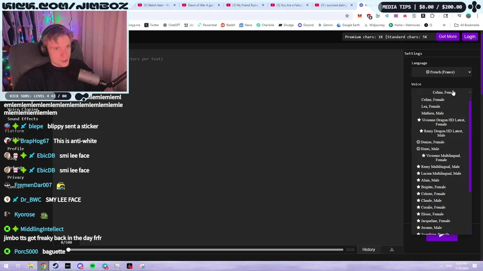Open the Gemini bookmark
This screenshot has height=271, width=483.
(x=325, y=25)
